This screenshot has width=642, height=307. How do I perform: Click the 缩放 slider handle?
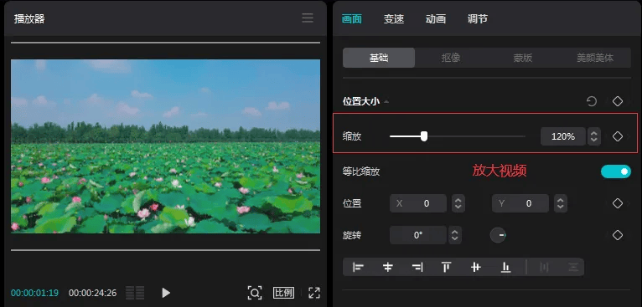click(x=424, y=136)
